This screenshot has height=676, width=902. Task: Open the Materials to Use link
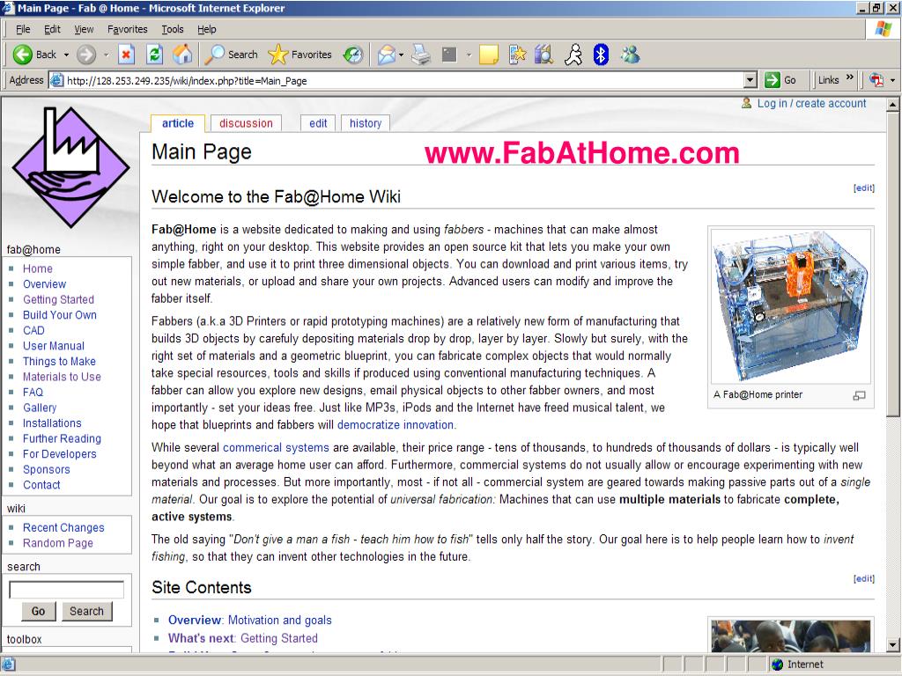[x=63, y=377]
